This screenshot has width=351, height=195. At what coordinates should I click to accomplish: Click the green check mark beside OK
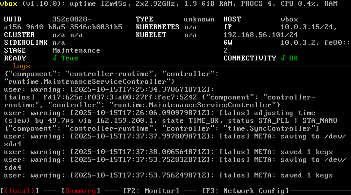tap(283, 58)
